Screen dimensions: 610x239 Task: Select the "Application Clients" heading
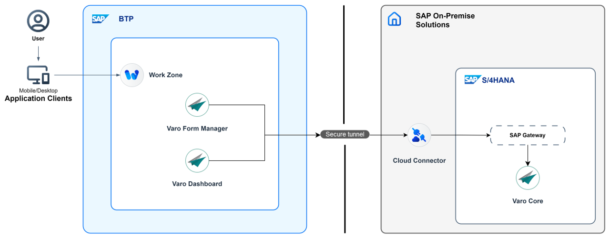click(x=38, y=99)
